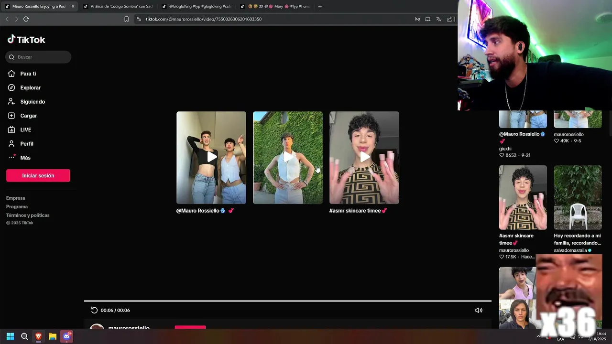Viewport: 612px width, 344px height.
Task: Click the 19:44 clock in the system tray
Action: click(x=601, y=334)
